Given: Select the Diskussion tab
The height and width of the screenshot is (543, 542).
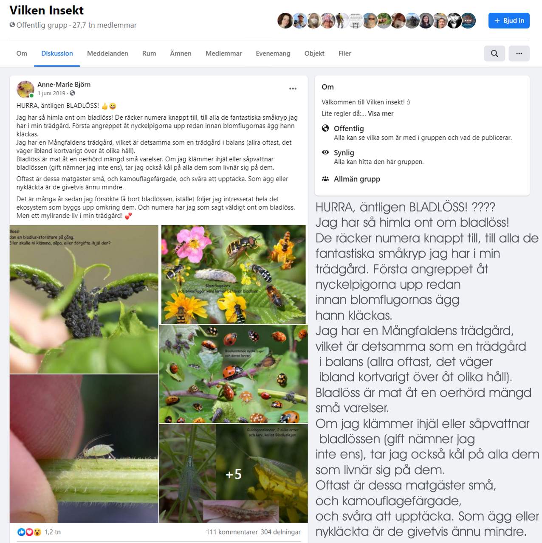Looking at the screenshot, I should pos(57,53).
